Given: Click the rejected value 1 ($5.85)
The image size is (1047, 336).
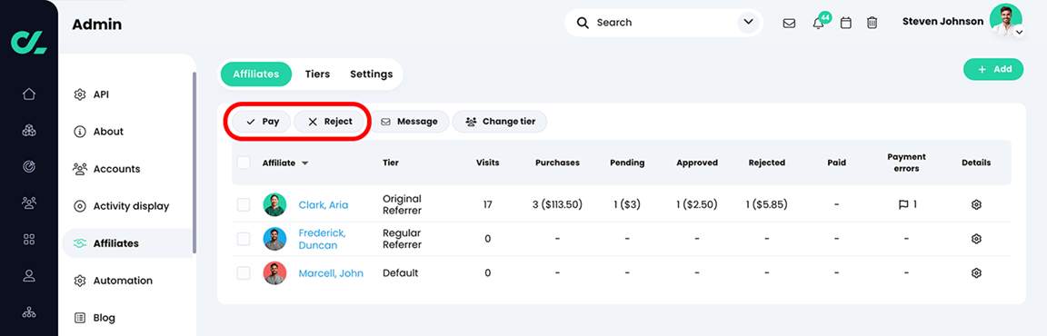Looking at the screenshot, I should pyautogui.click(x=766, y=204).
